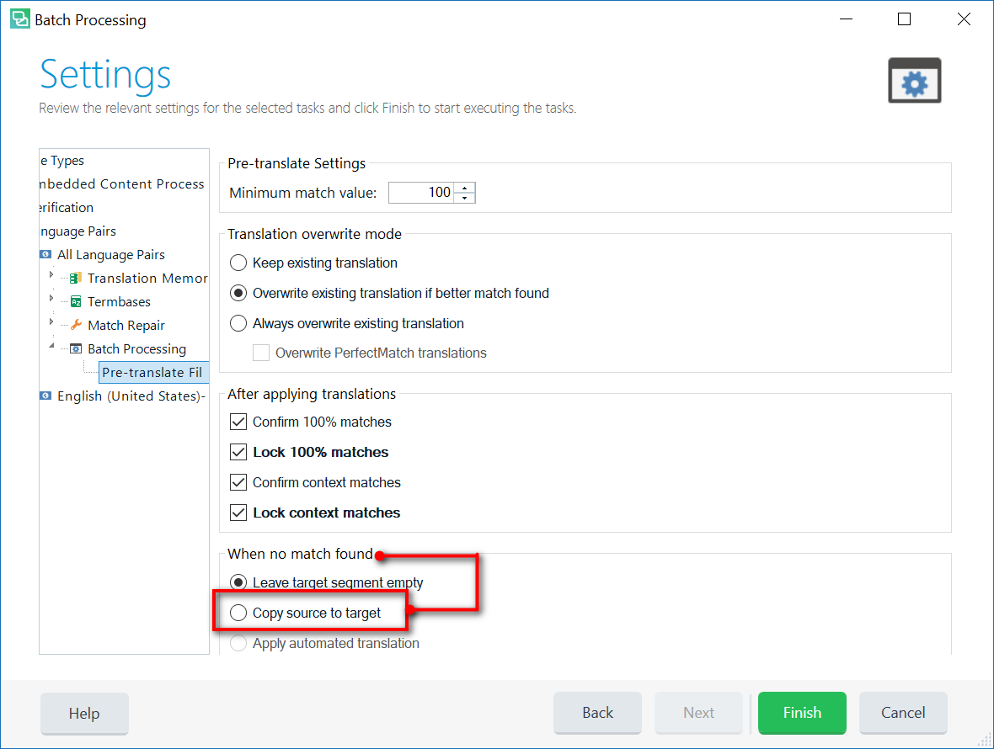Image resolution: width=994 pixels, height=749 pixels.
Task: Uncheck Lock context matches
Action: tap(238, 513)
